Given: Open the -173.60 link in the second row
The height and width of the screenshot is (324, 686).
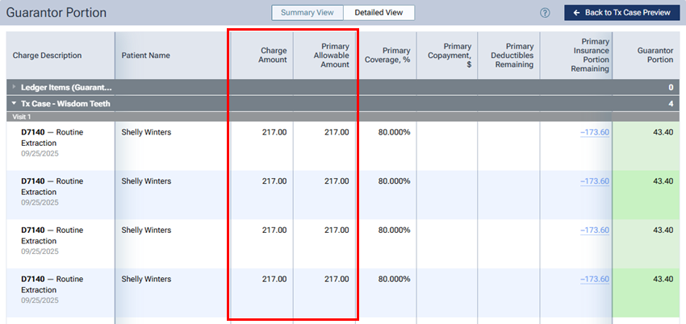Looking at the screenshot, I should [x=594, y=181].
